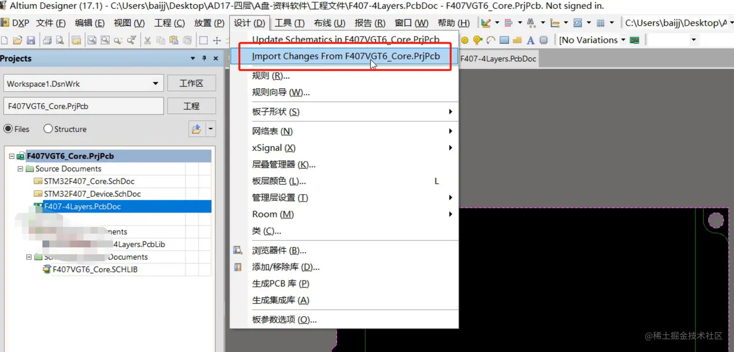
Task: Expand the xSignal (X) submenu
Action: (450, 148)
